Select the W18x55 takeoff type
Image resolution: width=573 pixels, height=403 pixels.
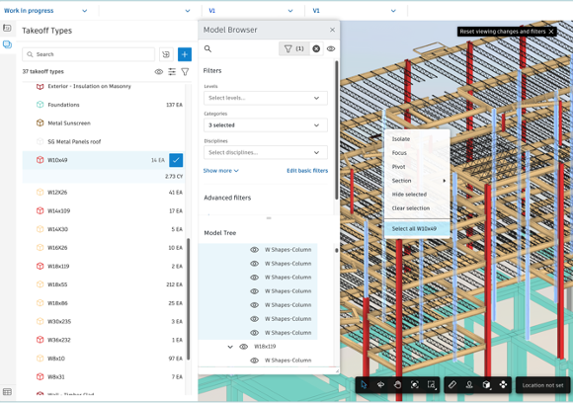point(103,284)
